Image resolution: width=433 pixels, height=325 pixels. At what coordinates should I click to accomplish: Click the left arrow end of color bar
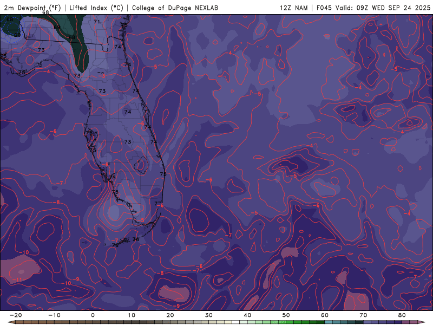11,322
